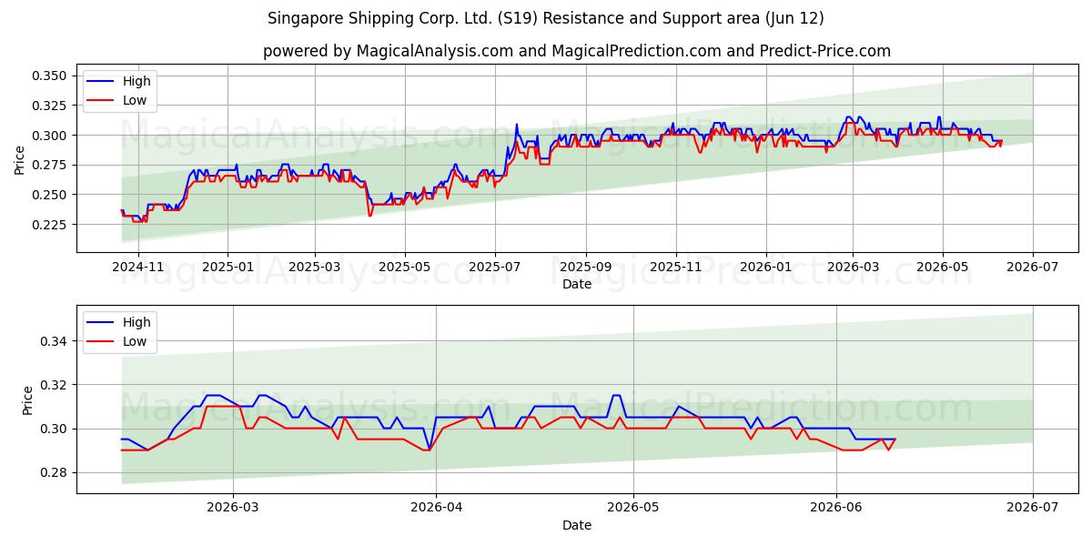Click the 2025-09 date tick label

[x=585, y=267]
